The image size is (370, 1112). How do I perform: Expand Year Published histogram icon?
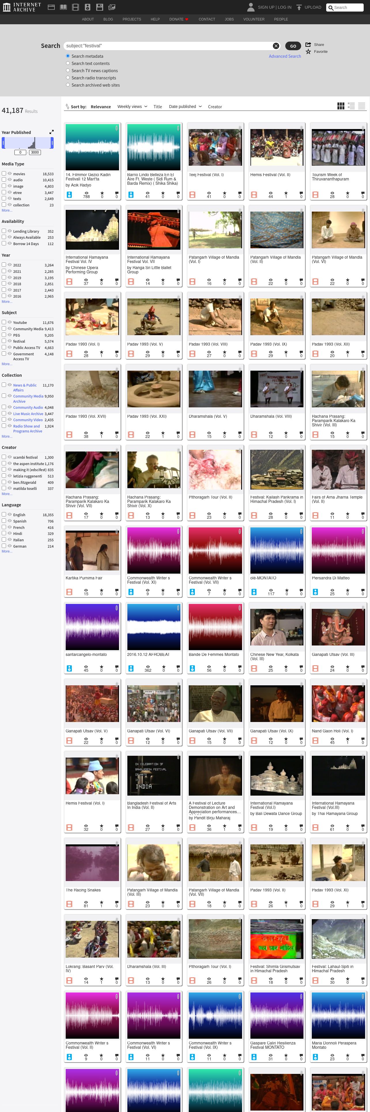click(52, 132)
